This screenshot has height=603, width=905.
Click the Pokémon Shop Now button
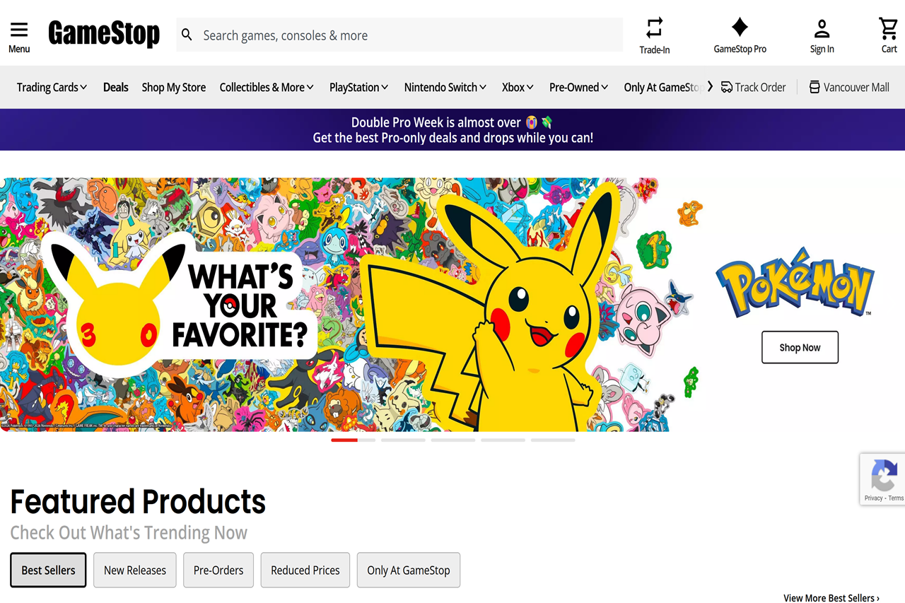point(800,347)
